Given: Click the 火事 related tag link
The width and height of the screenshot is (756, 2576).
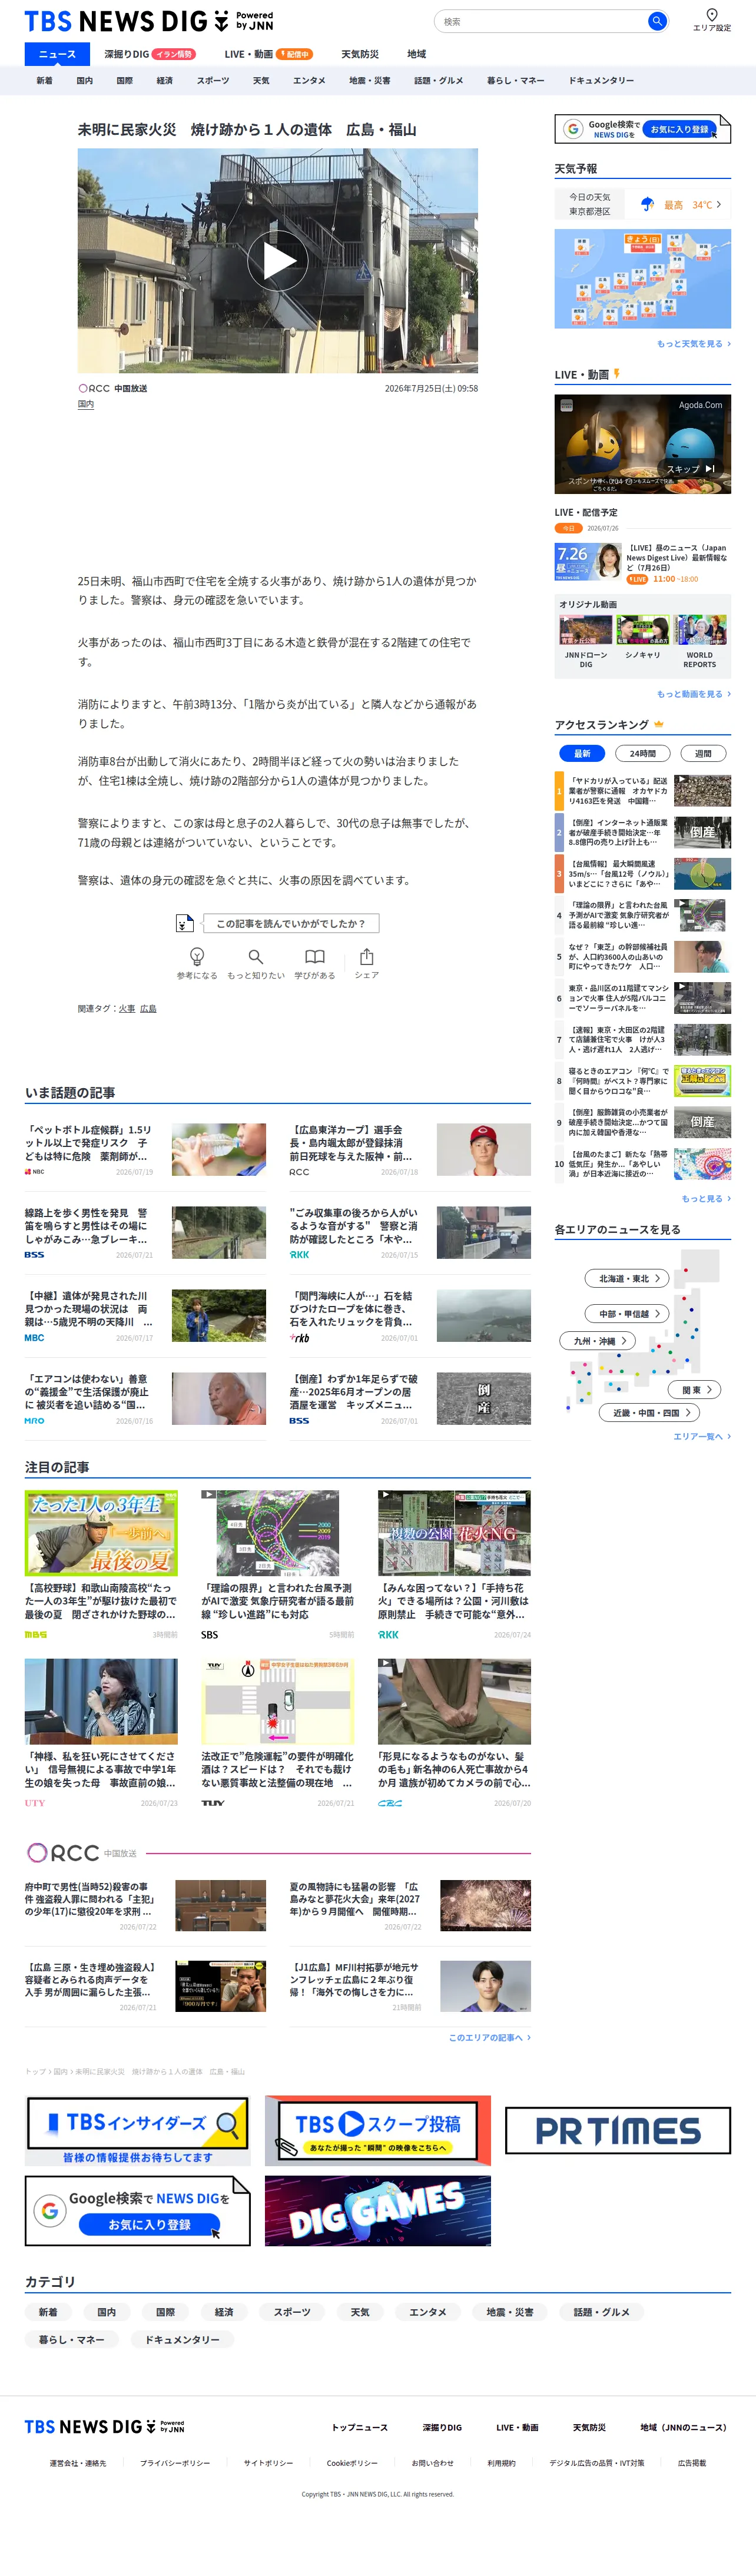Looking at the screenshot, I should point(127,1008).
